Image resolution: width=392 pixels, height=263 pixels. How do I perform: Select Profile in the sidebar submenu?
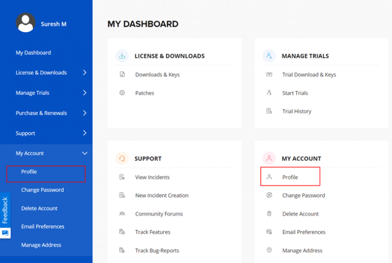(29, 172)
